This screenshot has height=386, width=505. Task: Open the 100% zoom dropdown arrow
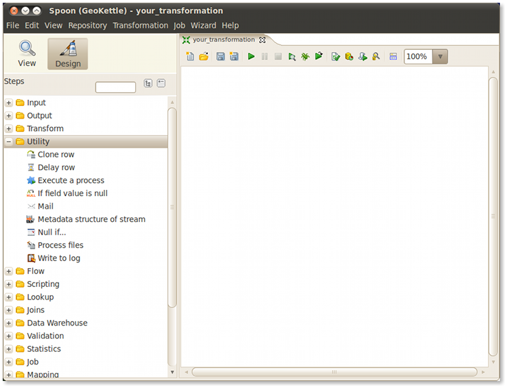[x=440, y=57]
